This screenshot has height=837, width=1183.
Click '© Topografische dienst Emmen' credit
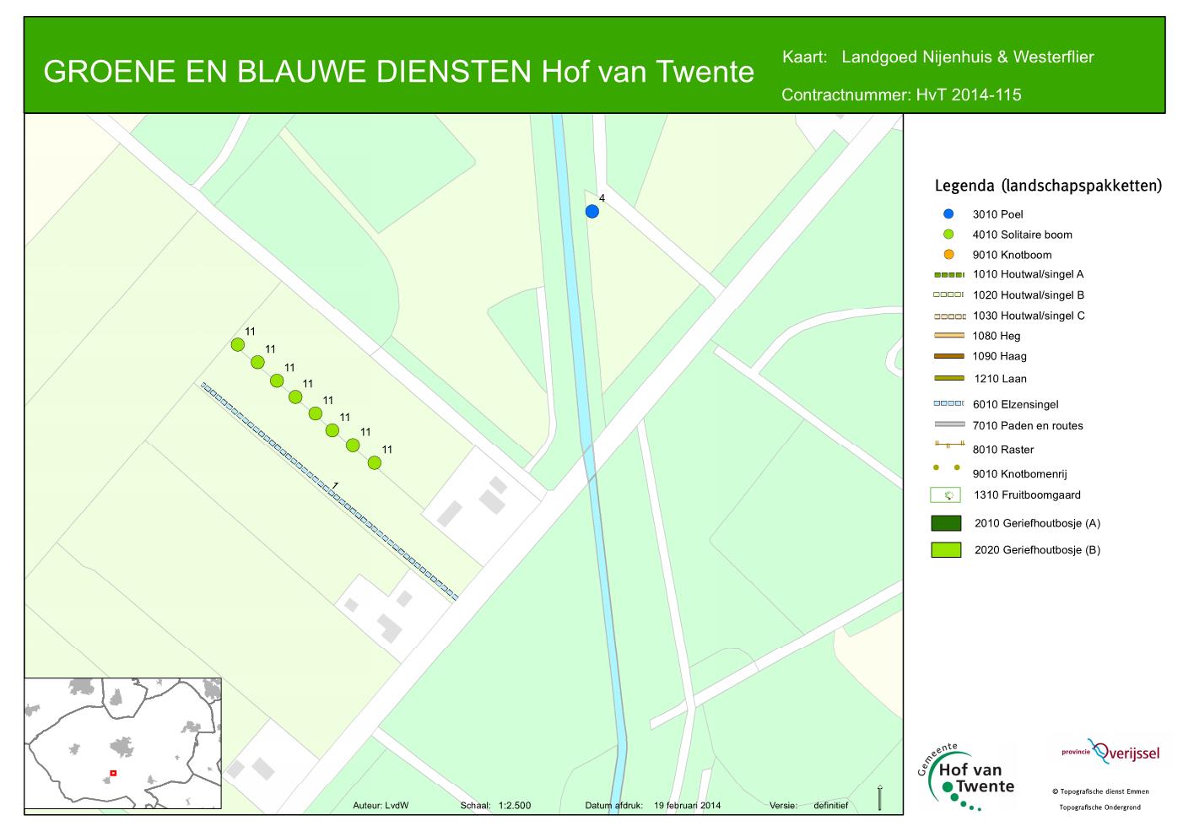(1100, 791)
